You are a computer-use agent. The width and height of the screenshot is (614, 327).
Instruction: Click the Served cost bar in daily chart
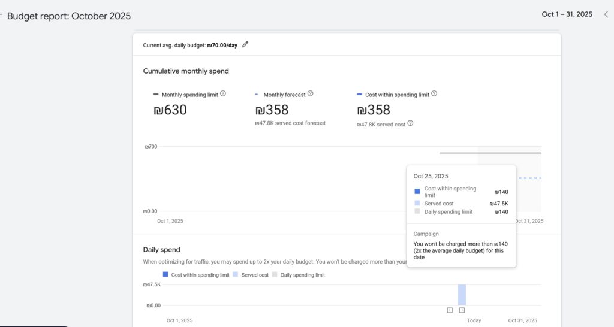pos(462,295)
